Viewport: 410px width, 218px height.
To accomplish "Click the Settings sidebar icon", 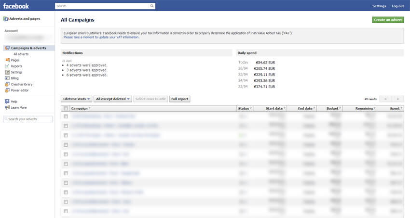I will pos(7,72).
